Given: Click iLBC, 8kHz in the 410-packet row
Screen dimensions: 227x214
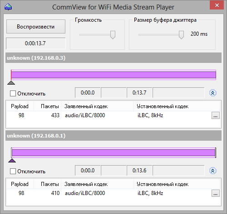Looking at the screenshot, I should coord(150,193).
